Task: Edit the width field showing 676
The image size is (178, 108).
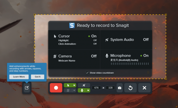Action: click(96, 88)
